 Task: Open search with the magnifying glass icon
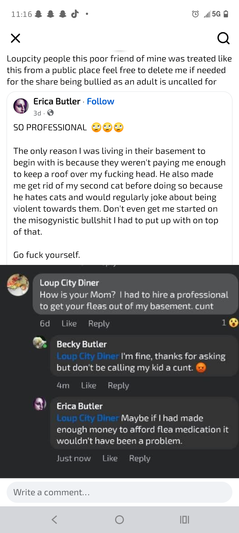(223, 38)
